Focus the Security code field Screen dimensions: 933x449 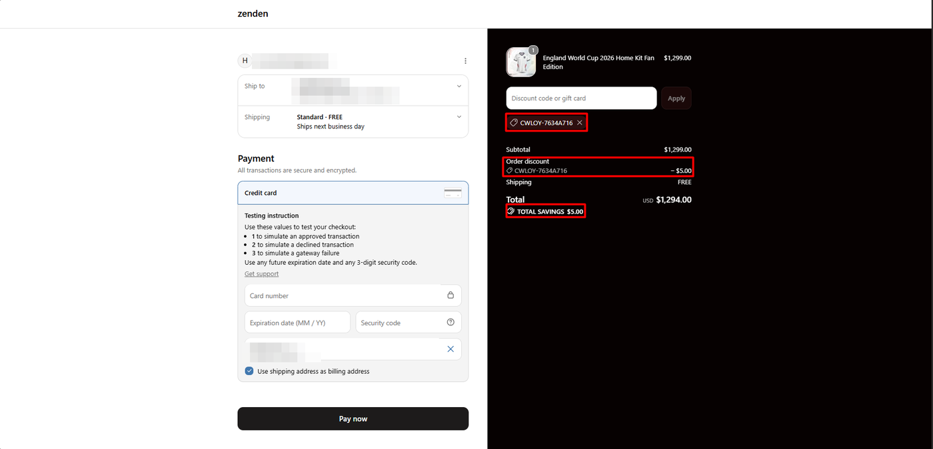409,323
